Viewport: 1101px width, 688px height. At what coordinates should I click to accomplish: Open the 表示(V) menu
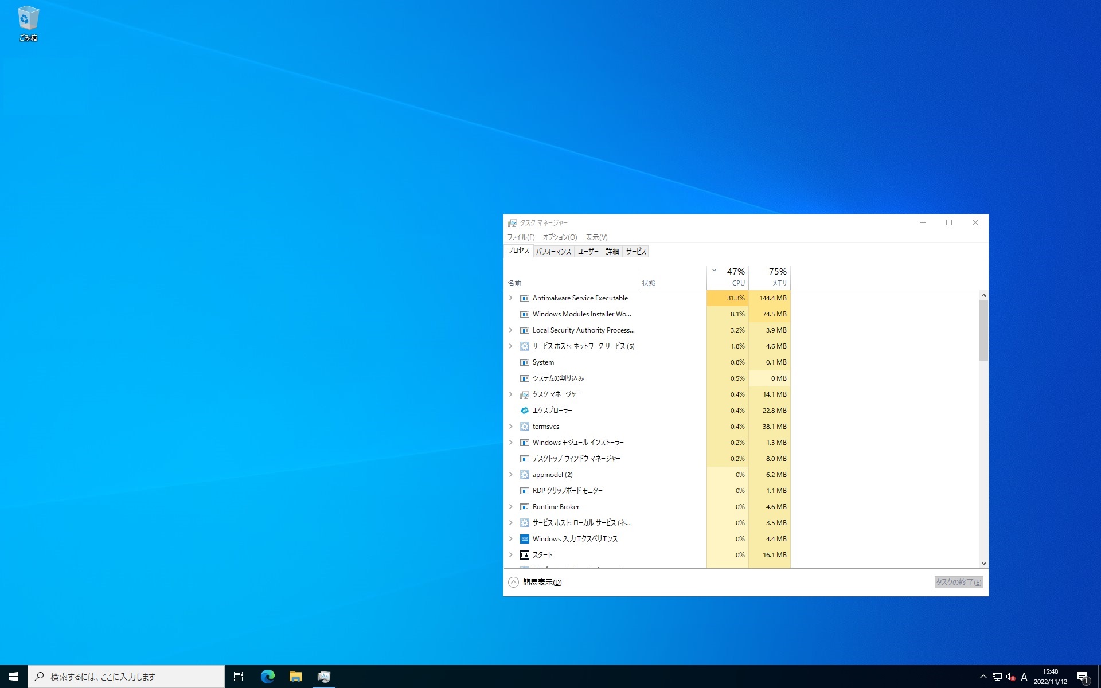[x=596, y=237]
